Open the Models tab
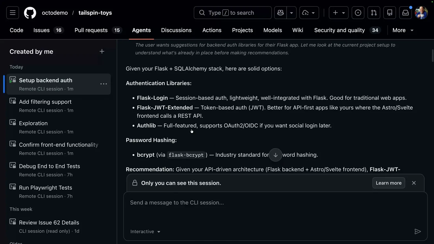Screen dimensions: 434x244 point(273,30)
